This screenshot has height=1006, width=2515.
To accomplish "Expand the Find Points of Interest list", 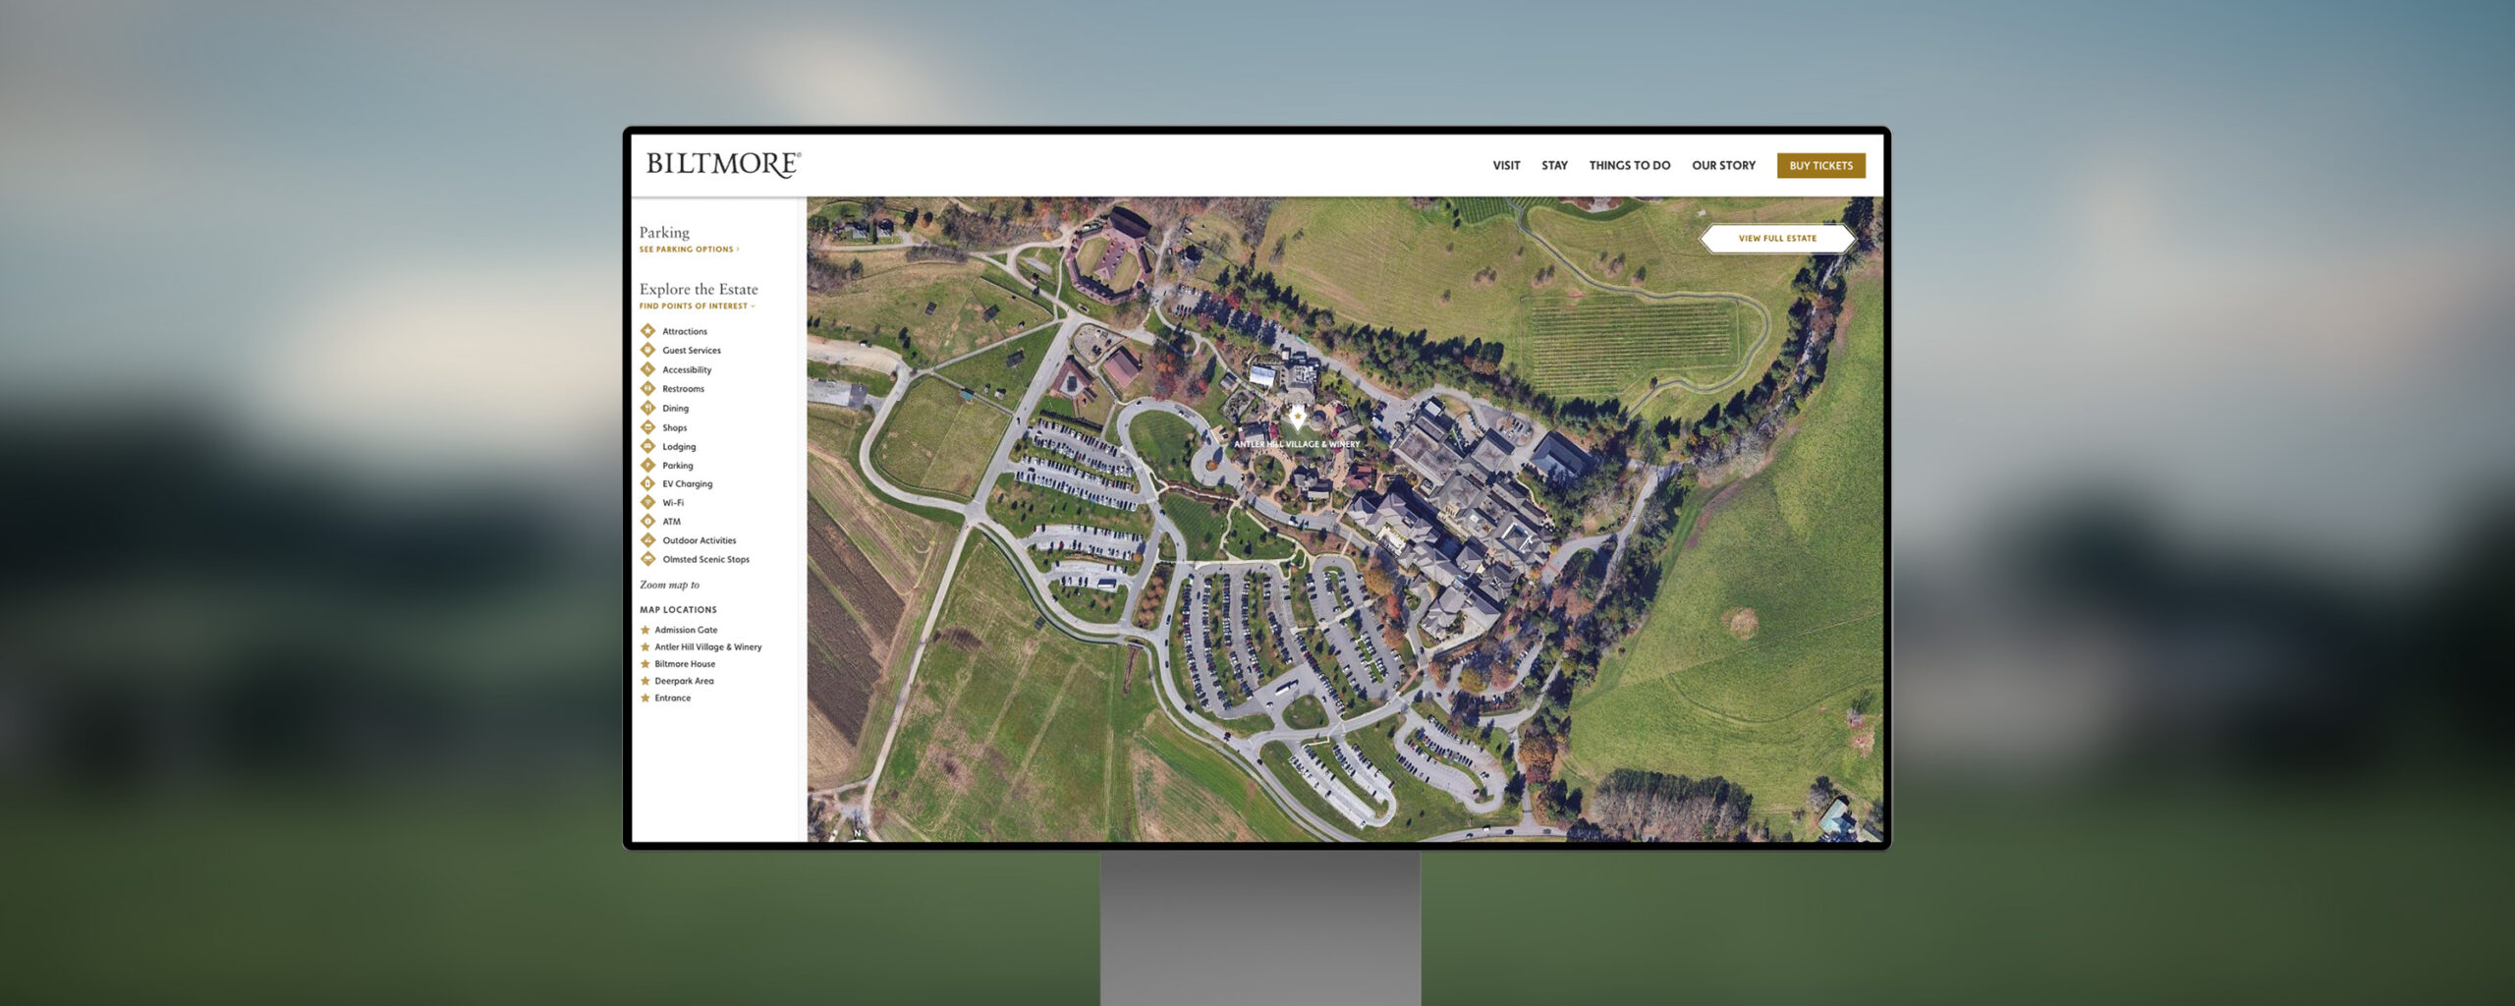I will 697,306.
